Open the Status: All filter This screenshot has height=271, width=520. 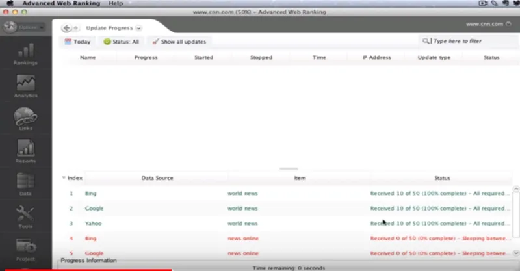coord(121,42)
